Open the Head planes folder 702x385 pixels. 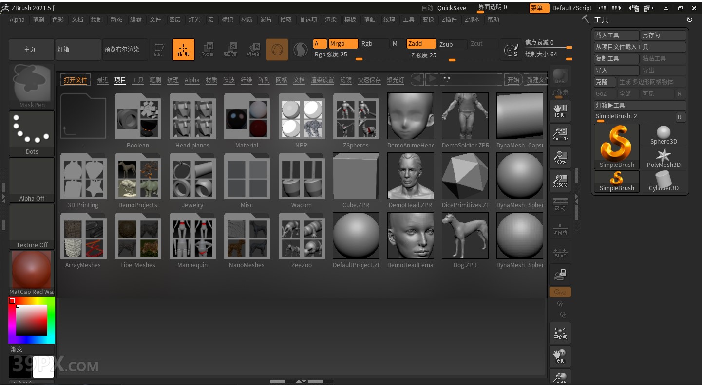coord(192,121)
